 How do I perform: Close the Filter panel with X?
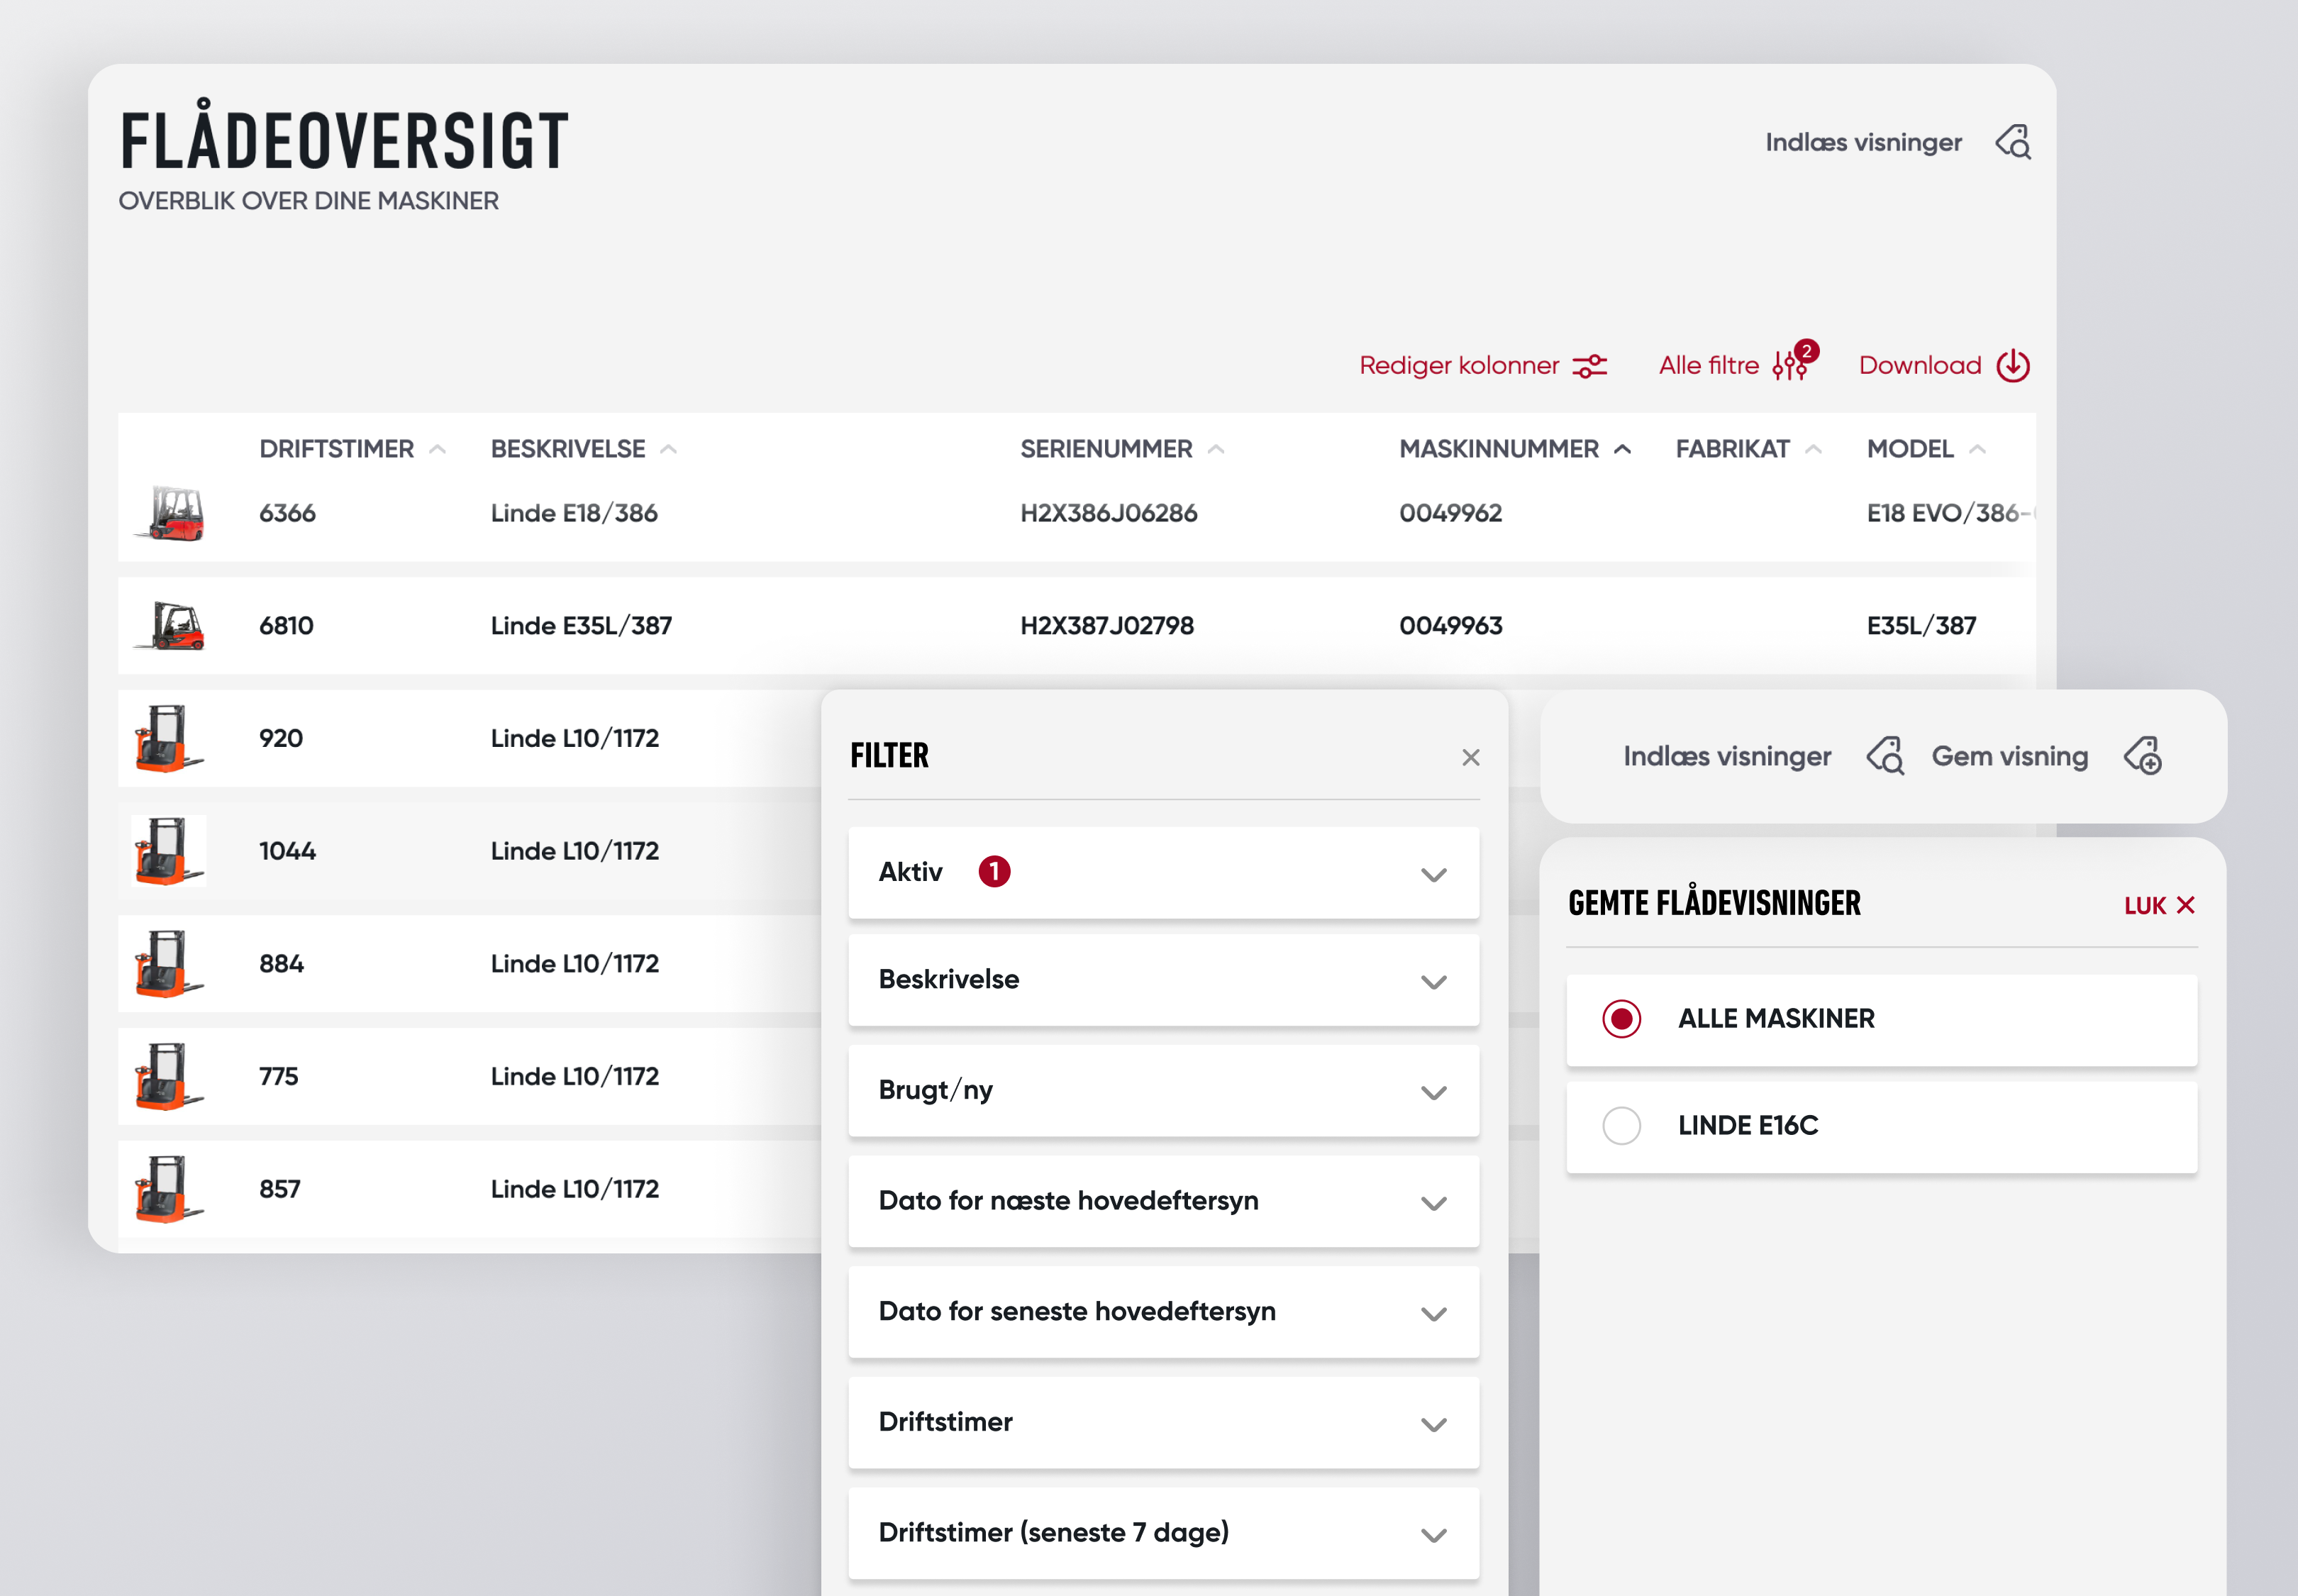(1470, 757)
